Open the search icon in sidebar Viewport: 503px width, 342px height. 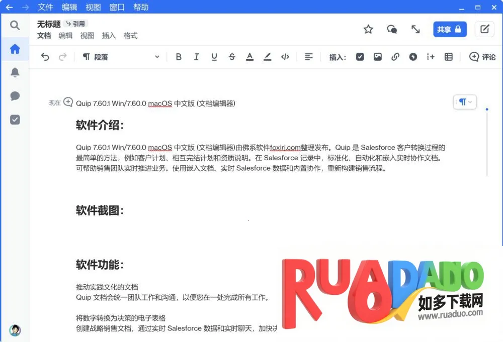click(x=15, y=25)
